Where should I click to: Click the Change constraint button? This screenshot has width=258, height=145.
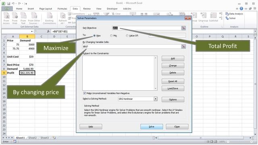tap(173, 66)
